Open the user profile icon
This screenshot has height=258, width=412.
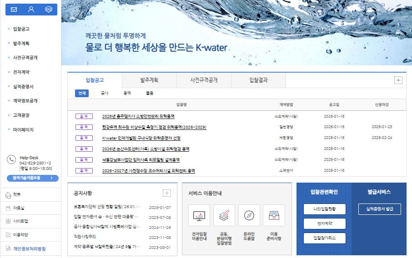coord(31,9)
